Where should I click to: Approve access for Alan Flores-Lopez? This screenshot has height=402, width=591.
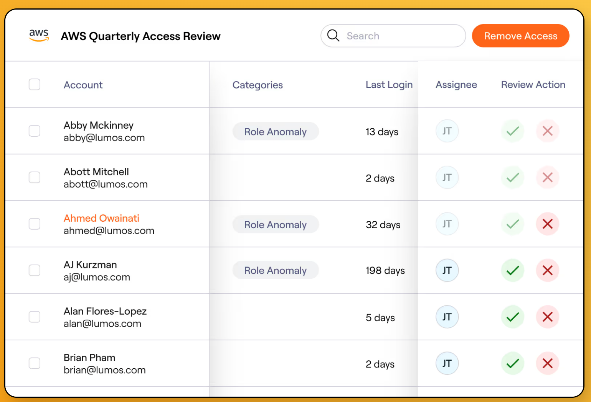click(x=512, y=317)
